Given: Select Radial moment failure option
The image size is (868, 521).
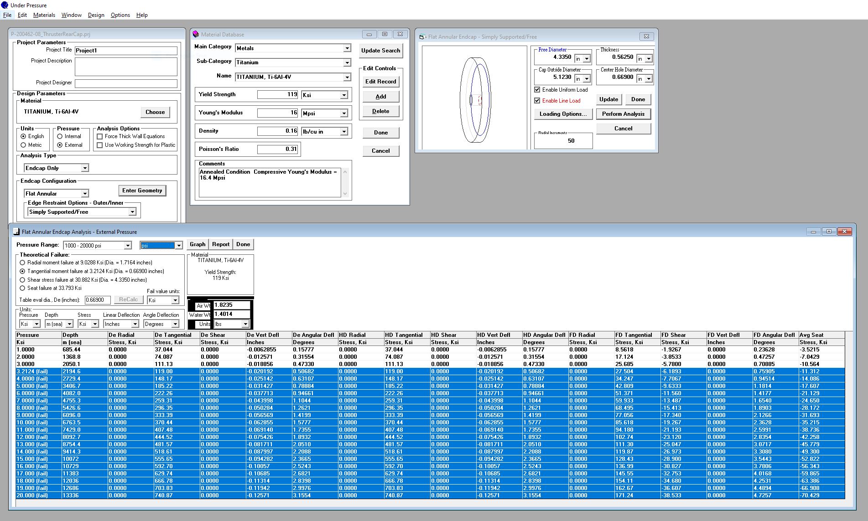Looking at the screenshot, I should (x=22, y=263).
